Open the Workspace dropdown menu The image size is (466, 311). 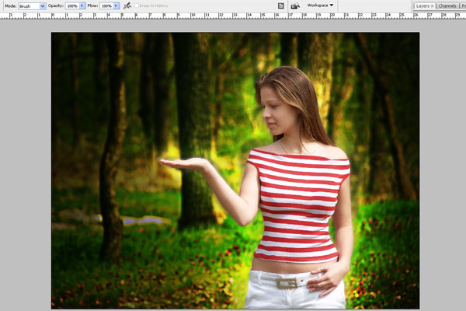click(x=321, y=5)
